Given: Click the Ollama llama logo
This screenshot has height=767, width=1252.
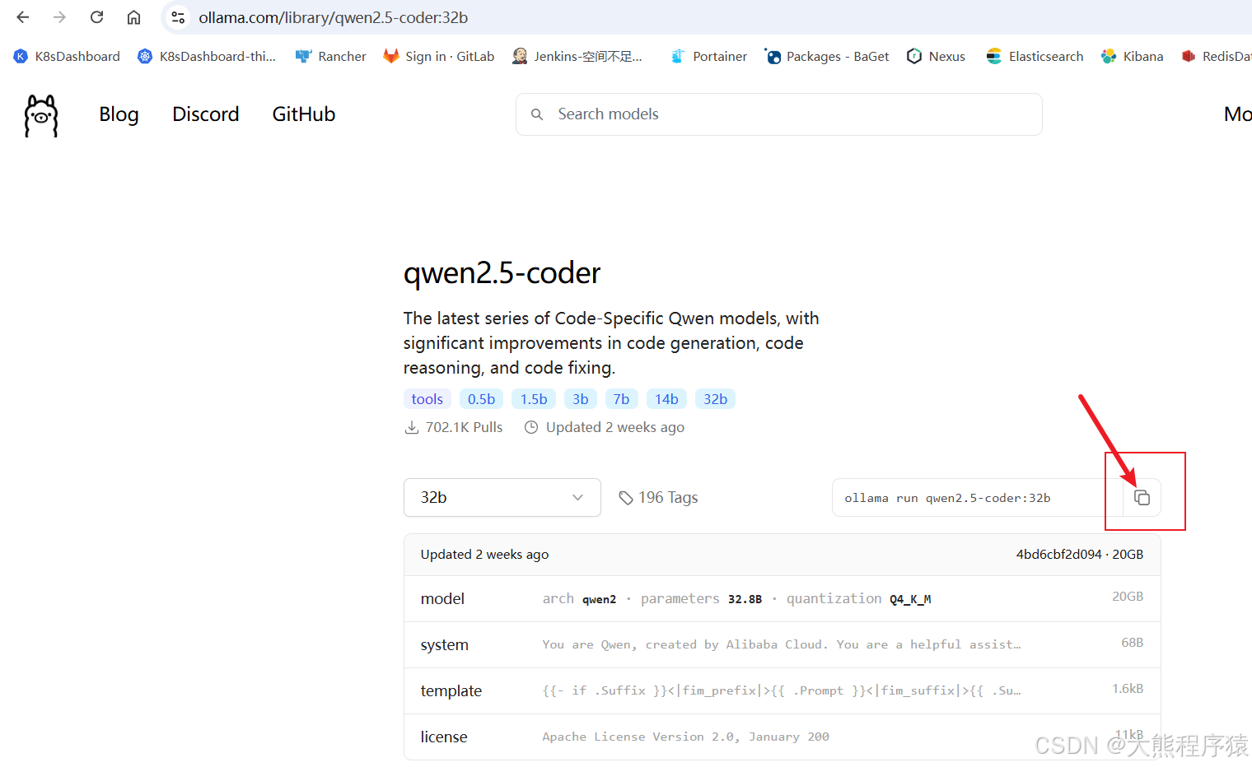Looking at the screenshot, I should click(40, 114).
